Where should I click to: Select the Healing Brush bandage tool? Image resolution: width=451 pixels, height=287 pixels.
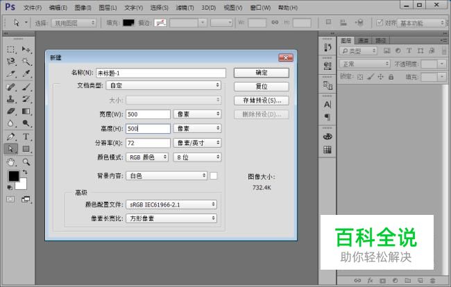coord(10,87)
